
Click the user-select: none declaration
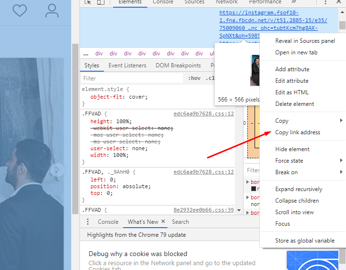pos(119,148)
